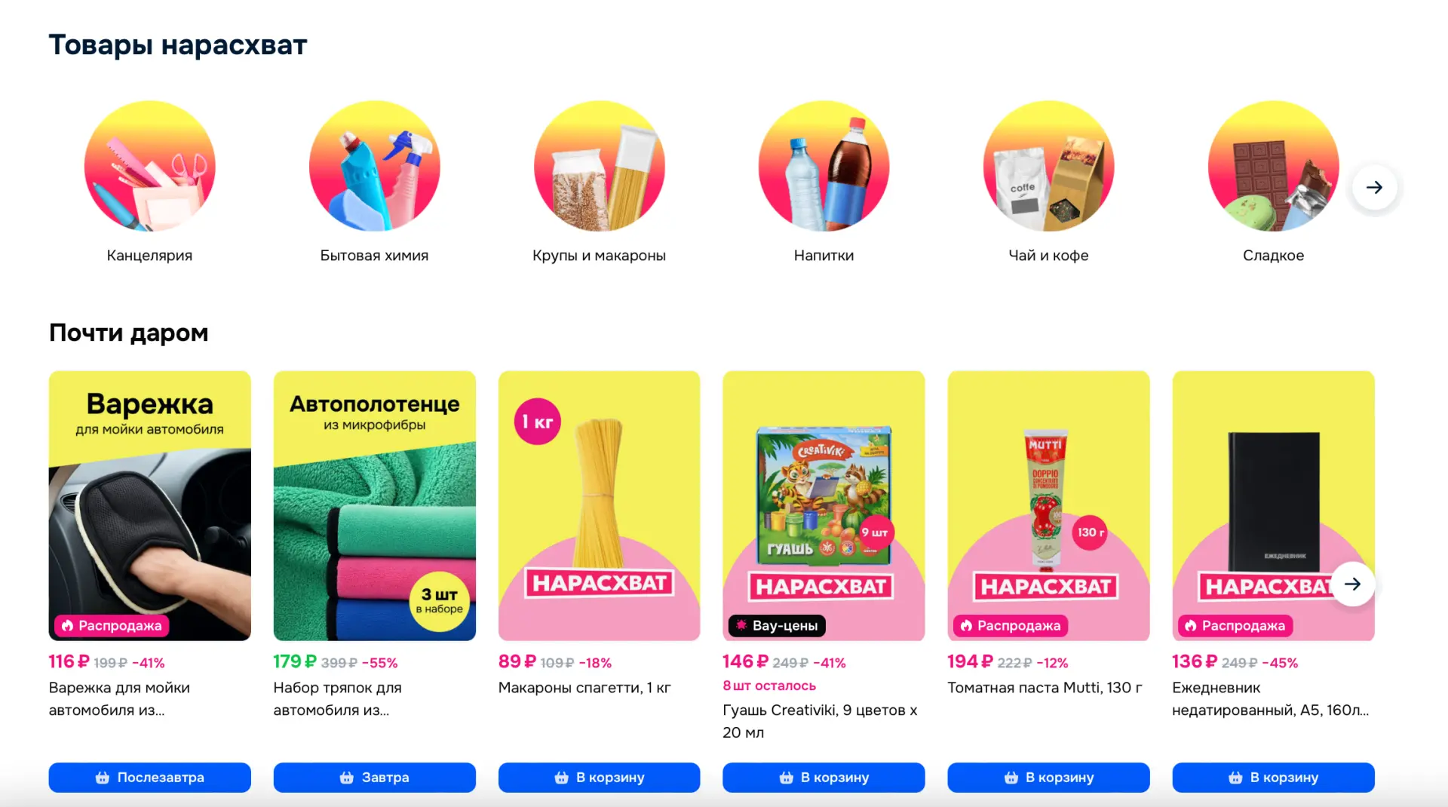The height and width of the screenshot is (807, 1448).
Task: Add Гуашь Creativiki to the cart
Action: pyautogui.click(x=824, y=777)
